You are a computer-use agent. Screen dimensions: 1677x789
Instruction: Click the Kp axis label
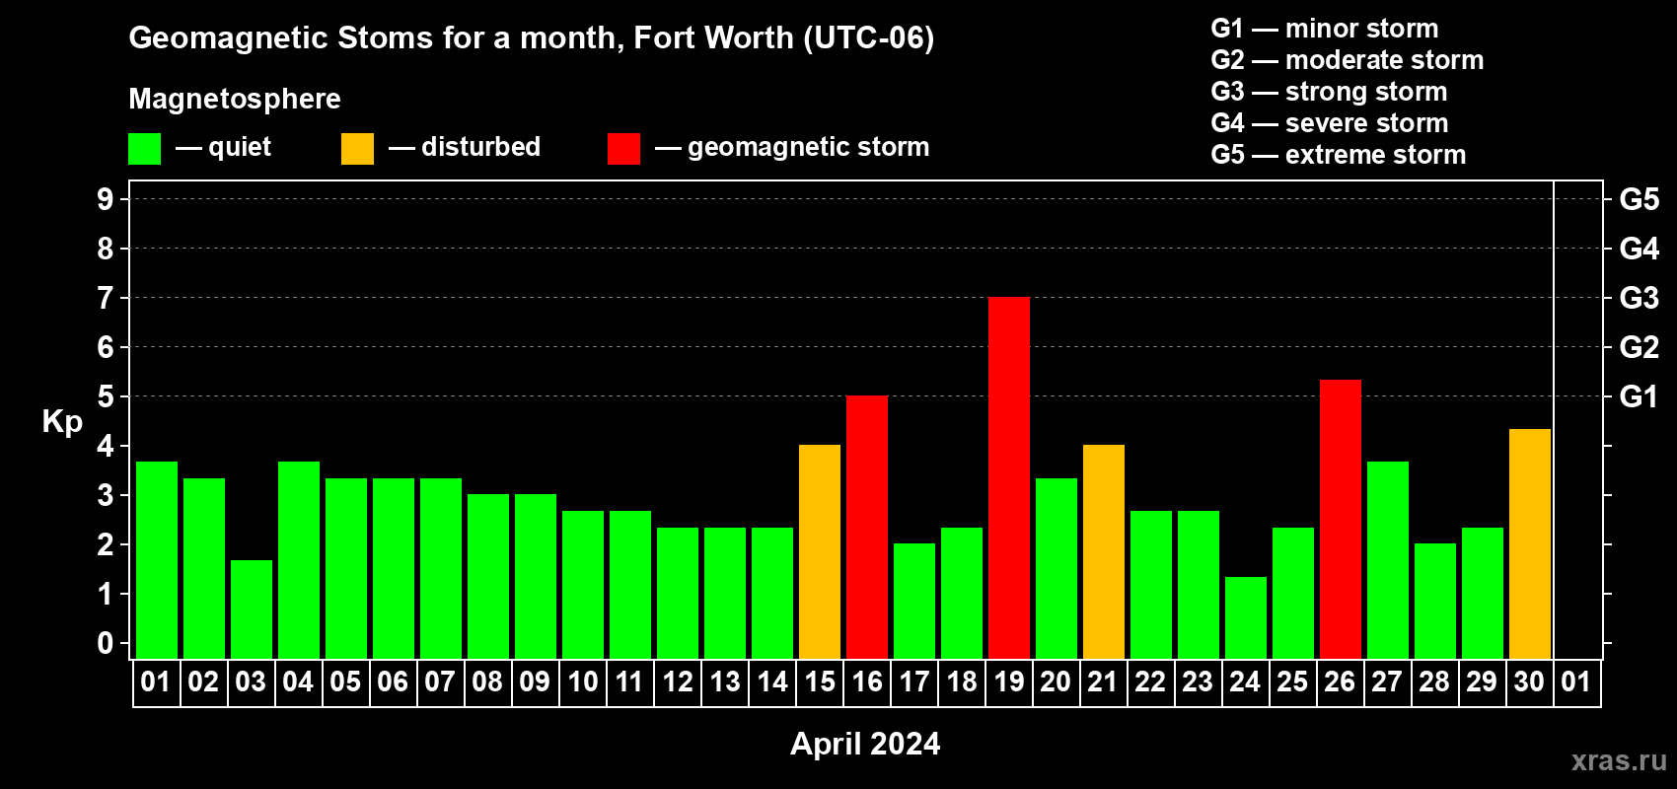pyautogui.click(x=62, y=422)
